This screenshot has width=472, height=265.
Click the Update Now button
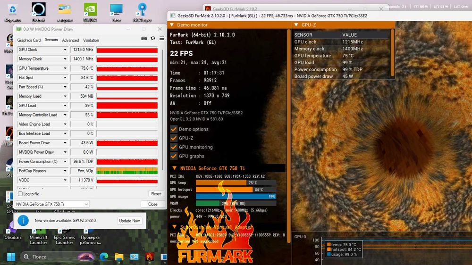click(x=129, y=221)
